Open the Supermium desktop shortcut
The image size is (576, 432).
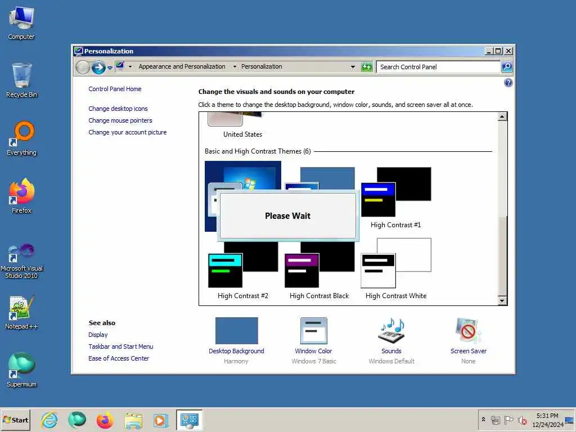(x=21, y=370)
